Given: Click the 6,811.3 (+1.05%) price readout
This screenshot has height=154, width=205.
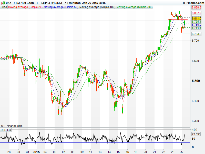Looking at the screenshot, I should pyautogui.click(x=51, y=3).
